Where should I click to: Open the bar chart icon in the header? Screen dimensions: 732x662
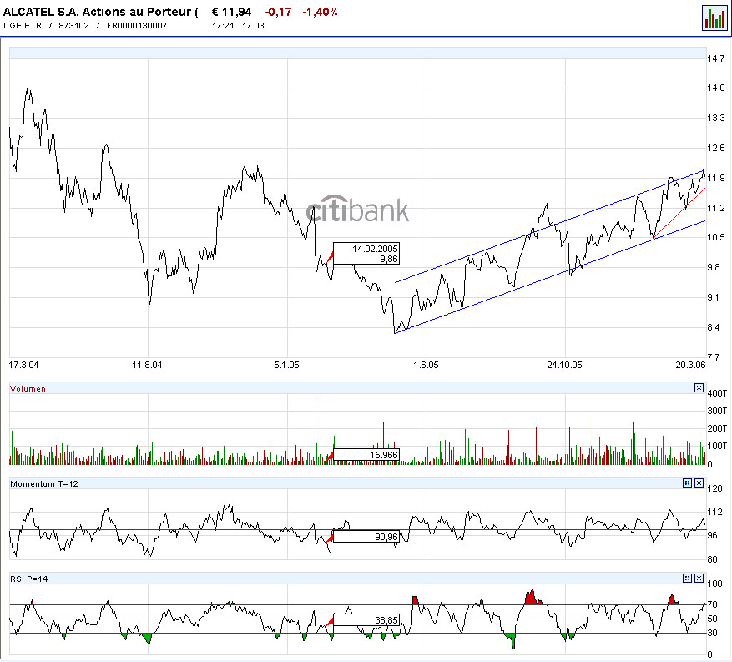[x=714, y=18]
